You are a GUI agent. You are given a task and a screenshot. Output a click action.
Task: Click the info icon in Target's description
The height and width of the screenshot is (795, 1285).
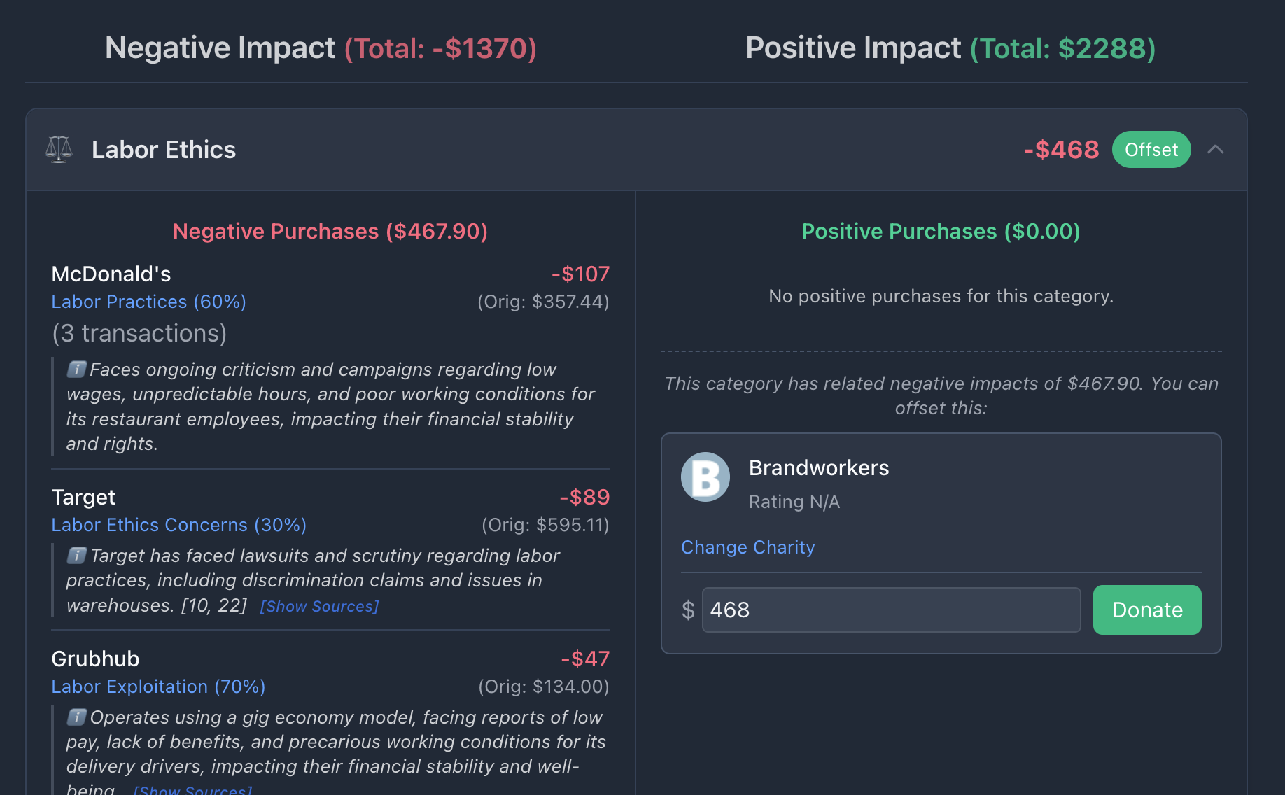tap(76, 555)
